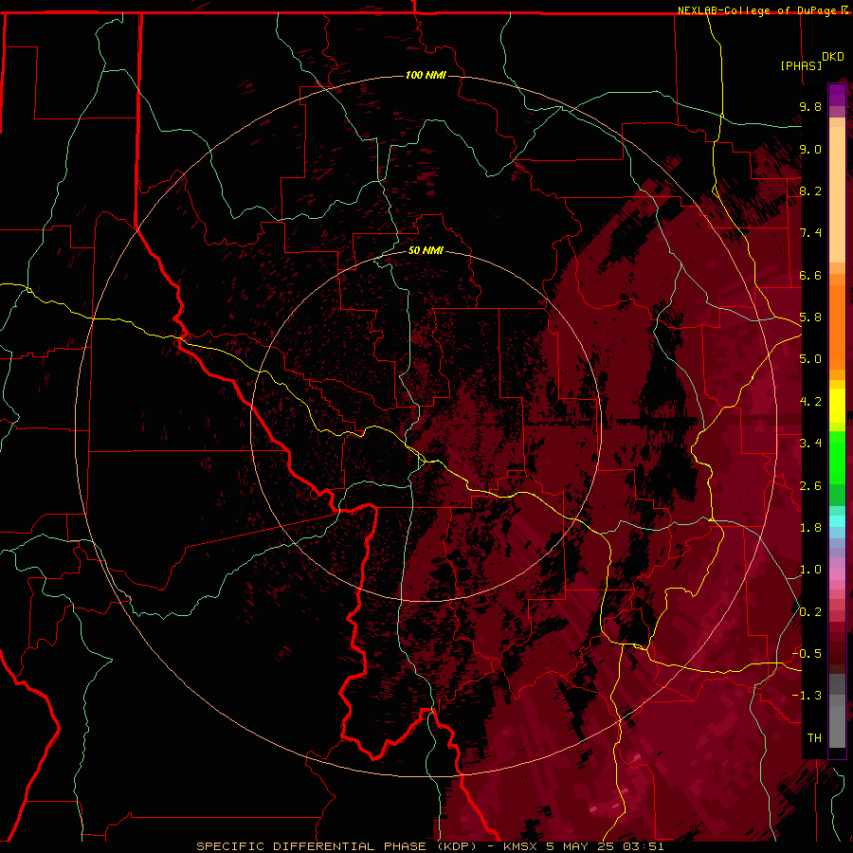Click the NEXLAB-College of DuPage credit text
The height and width of the screenshot is (853, 853).
point(756,10)
